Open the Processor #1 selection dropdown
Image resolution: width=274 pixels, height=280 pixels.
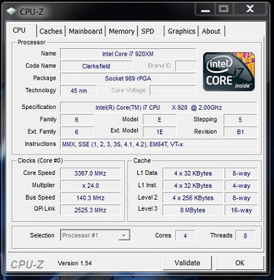[x=95, y=235]
